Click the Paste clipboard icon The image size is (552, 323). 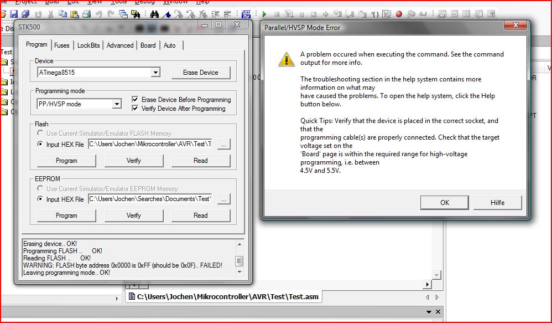tap(74, 14)
